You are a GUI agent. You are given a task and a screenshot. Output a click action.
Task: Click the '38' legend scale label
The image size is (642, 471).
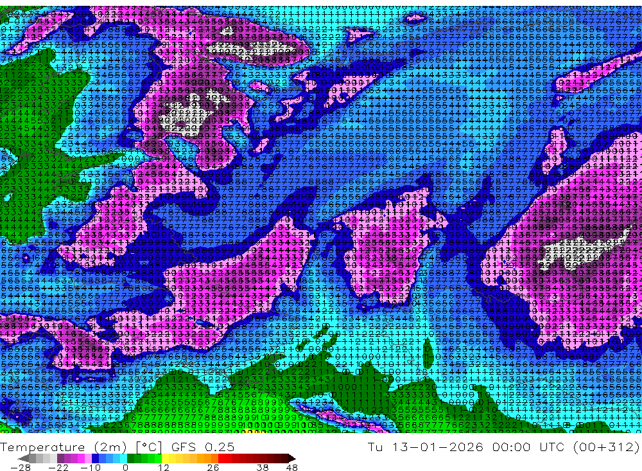[262, 468]
